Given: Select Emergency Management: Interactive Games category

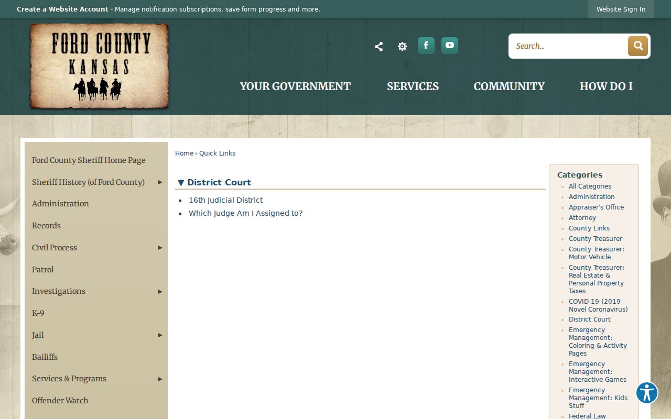Looking at the screenshot, I should click(598, 372).
